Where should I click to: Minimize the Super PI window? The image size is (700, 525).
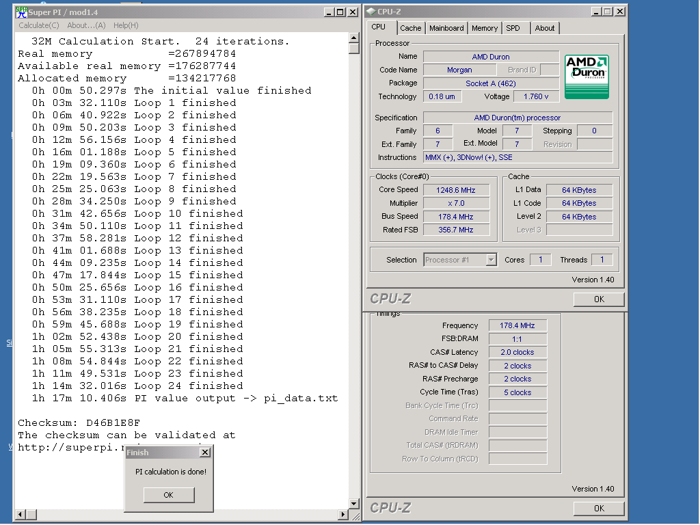tap(329, 12)
